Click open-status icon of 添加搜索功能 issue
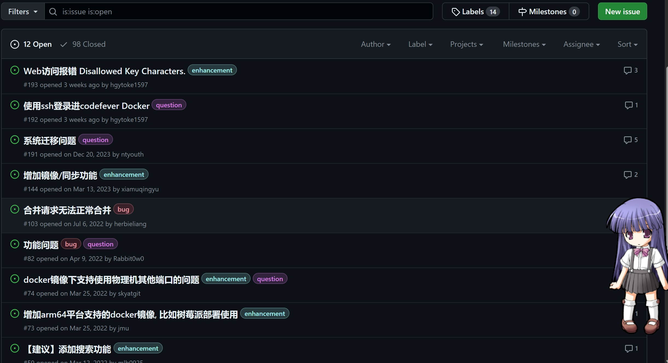668x363 pixels. click(x=15, y=348)
